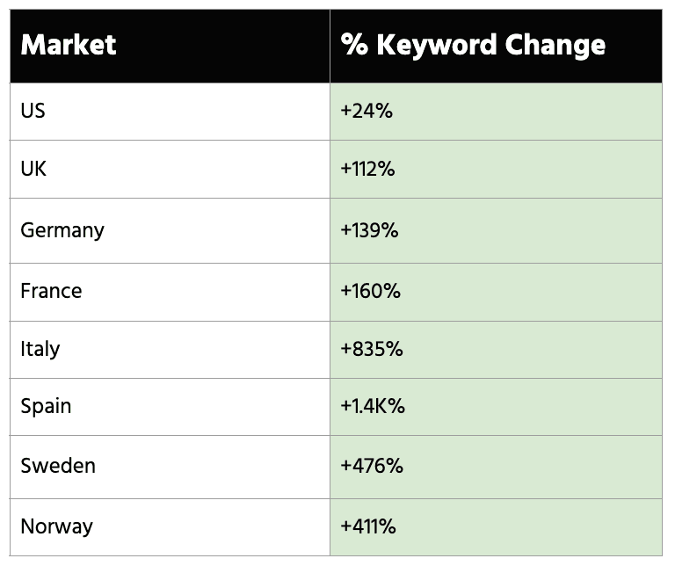Click the % Keyword Change column header
The height and width of the screenshot is (573, 675).
coord(496,46)
